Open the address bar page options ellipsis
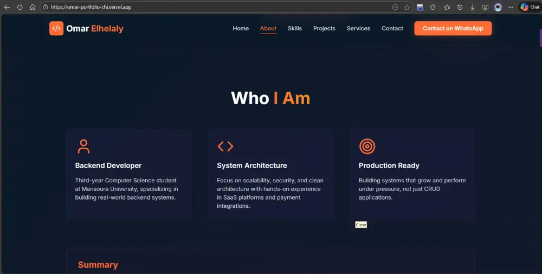The image size is (542, 274). pyautogui.click(x=395, y=7)
